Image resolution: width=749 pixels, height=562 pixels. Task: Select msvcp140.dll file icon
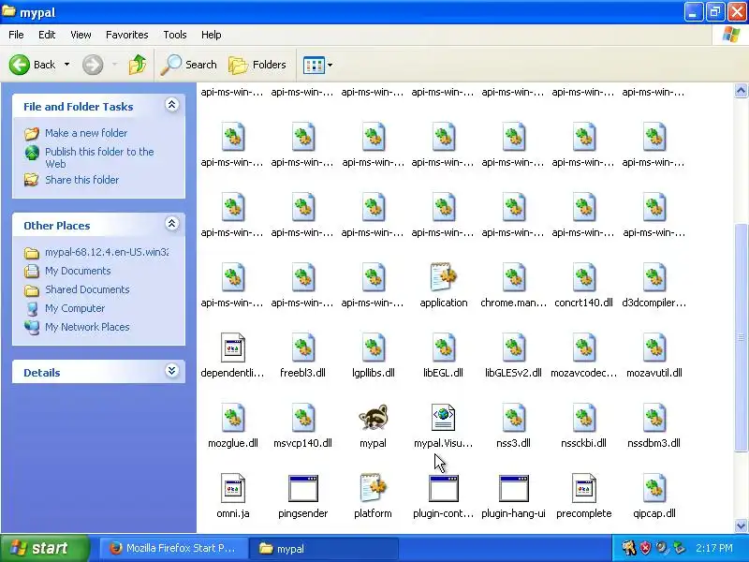[x=302, y=418]
